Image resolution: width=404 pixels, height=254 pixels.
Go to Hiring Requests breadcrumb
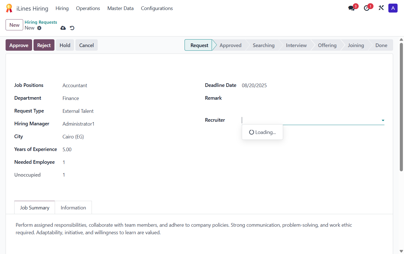41,22
